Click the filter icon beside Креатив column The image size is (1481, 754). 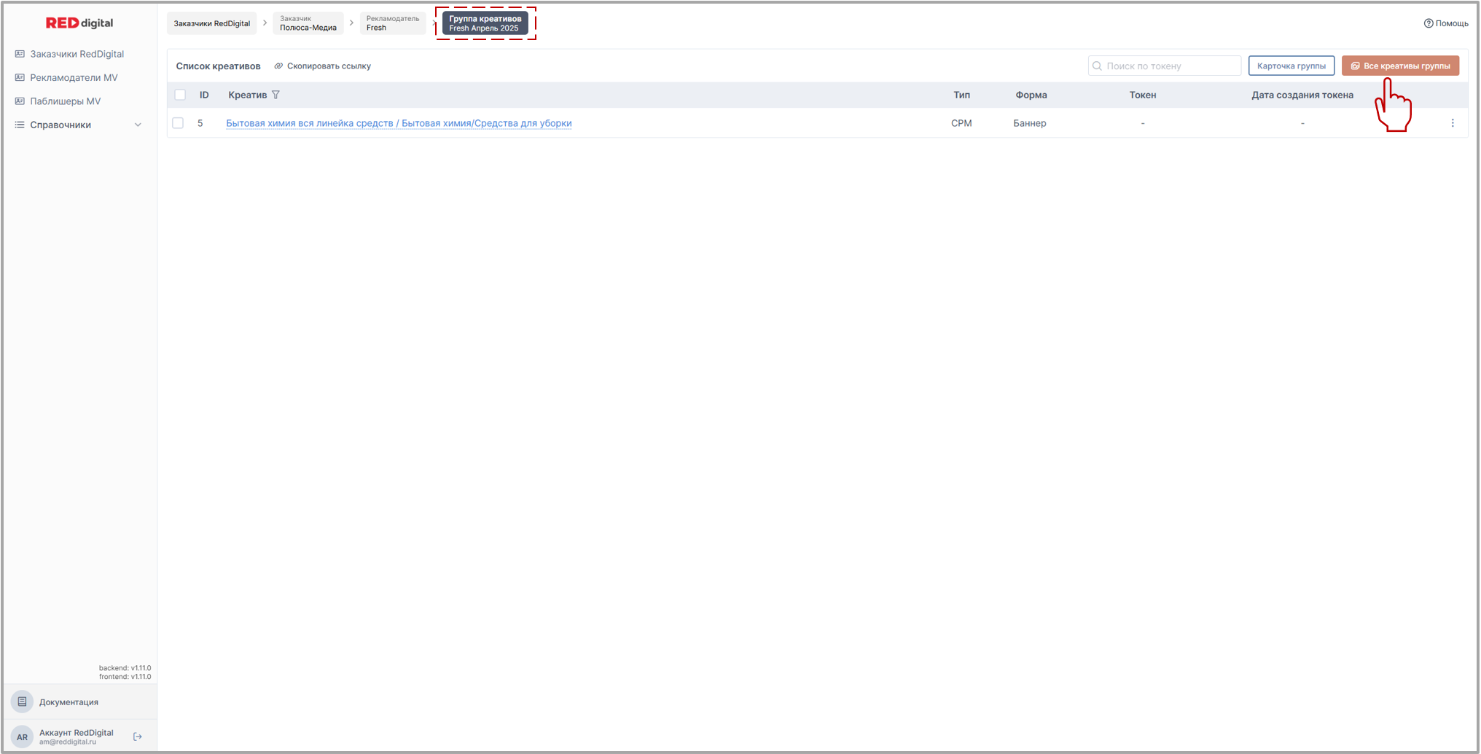pyautogui.click(x=276, y=95)
